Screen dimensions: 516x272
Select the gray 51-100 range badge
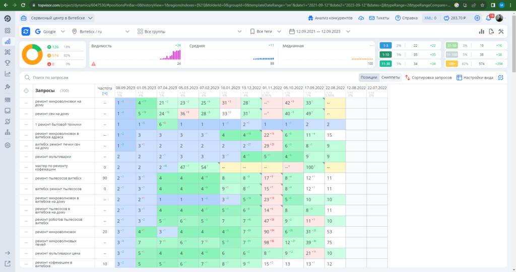pyautogui.click(x=451, y=54)
